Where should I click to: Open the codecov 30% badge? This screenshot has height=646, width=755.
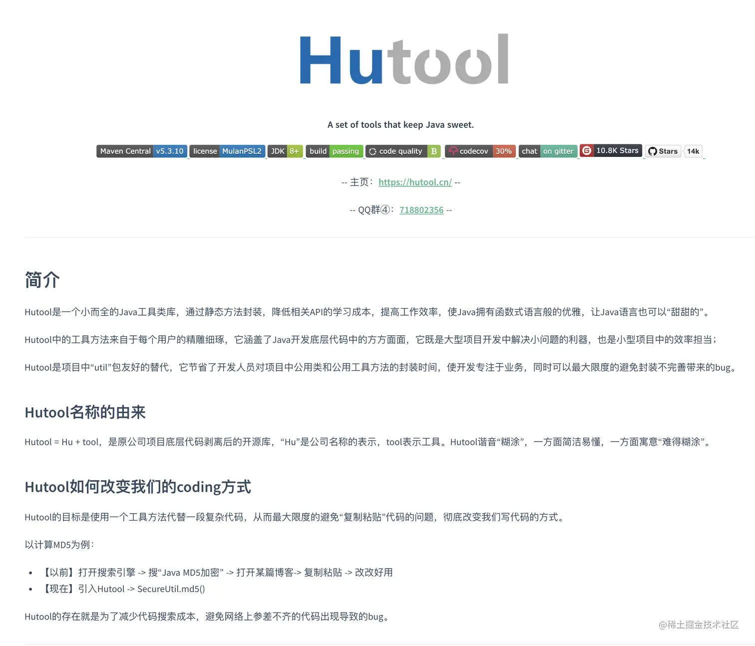coord(480,151)
